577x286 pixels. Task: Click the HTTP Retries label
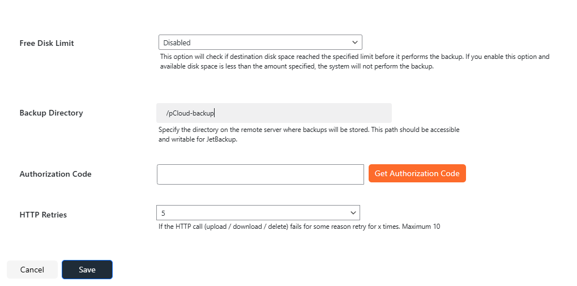coord(43,215)
